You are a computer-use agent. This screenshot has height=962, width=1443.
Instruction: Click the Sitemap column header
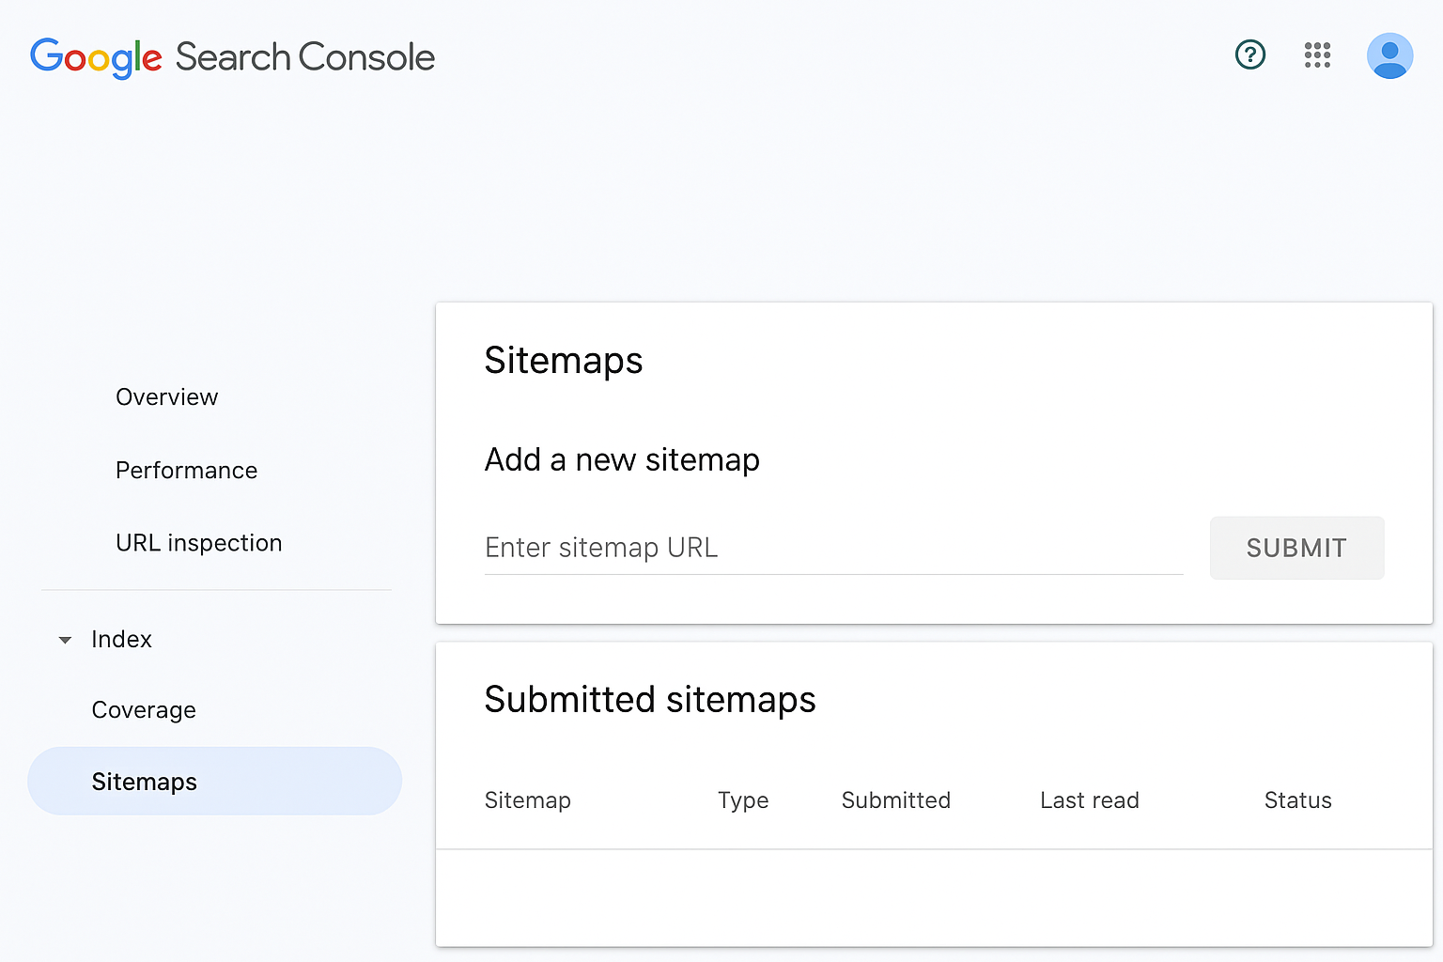(x=527, y=800)
